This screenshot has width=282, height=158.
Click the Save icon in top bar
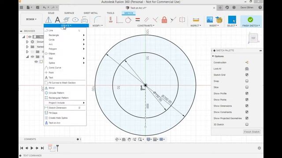click(37, 7)
